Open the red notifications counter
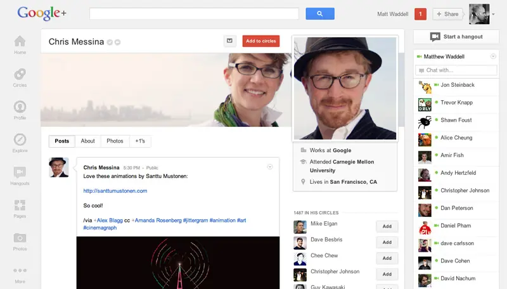 click(x=420, y=14)
